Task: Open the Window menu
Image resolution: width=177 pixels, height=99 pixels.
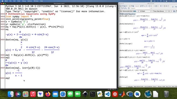Action: click(x=36, y=1)
